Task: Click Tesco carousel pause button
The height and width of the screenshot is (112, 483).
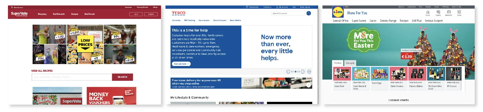Action: (x=309, y=72)
